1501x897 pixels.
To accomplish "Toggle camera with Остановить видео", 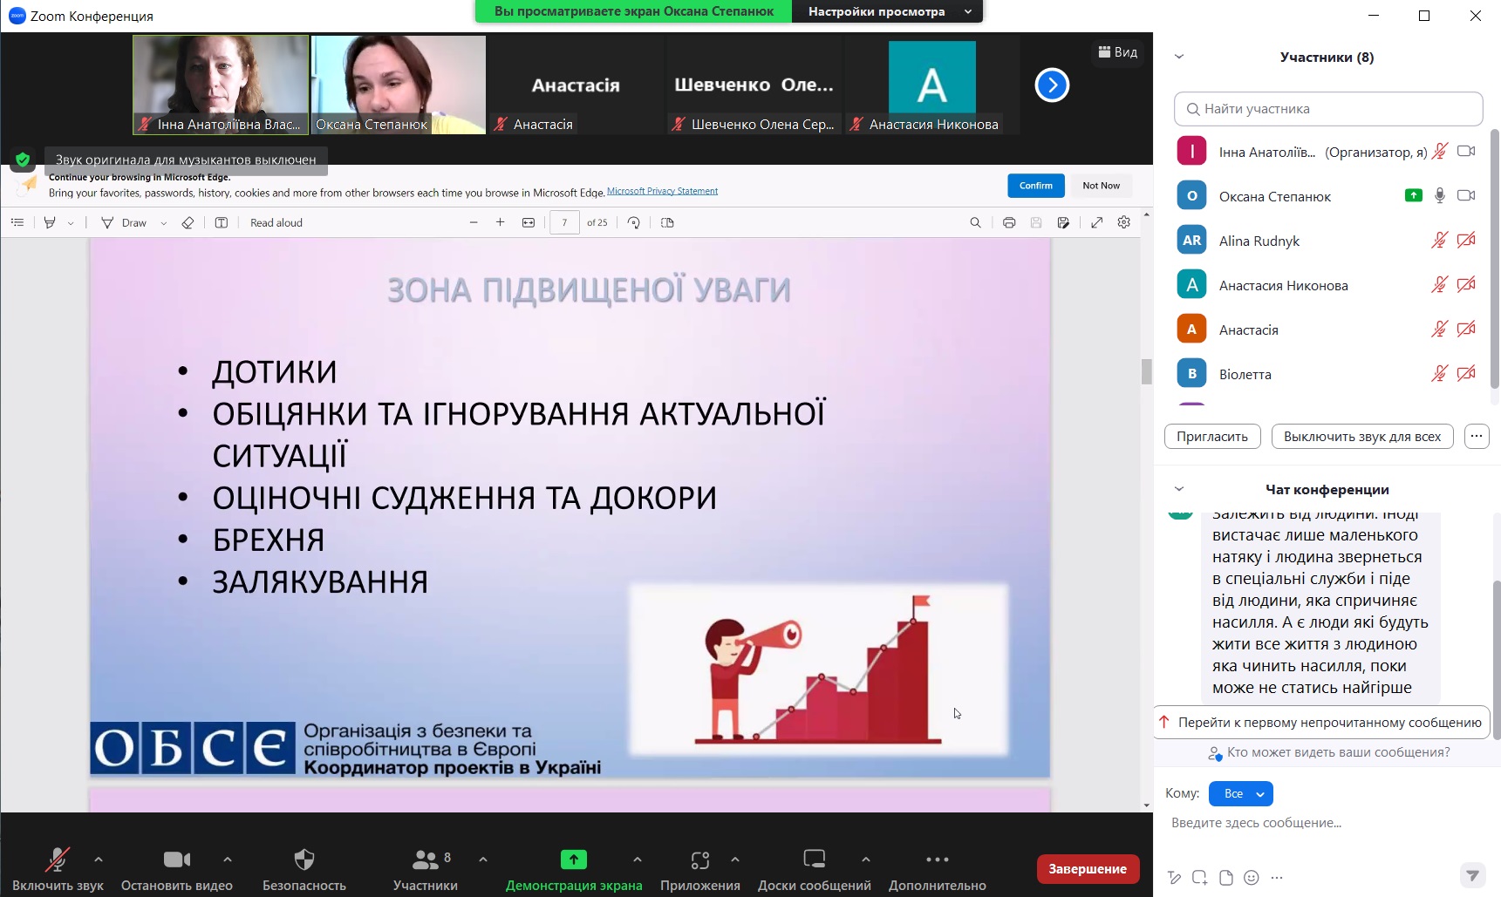I will (x=177, y=869).
